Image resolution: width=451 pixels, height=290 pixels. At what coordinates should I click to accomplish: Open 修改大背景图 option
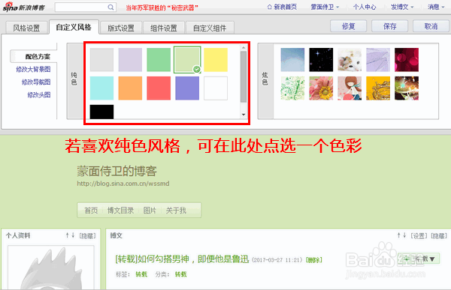tap(33, 70)
